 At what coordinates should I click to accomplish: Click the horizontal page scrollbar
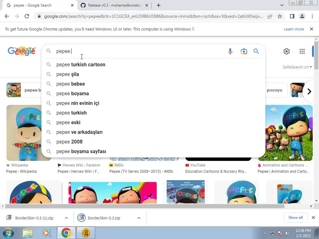[145, 206]
